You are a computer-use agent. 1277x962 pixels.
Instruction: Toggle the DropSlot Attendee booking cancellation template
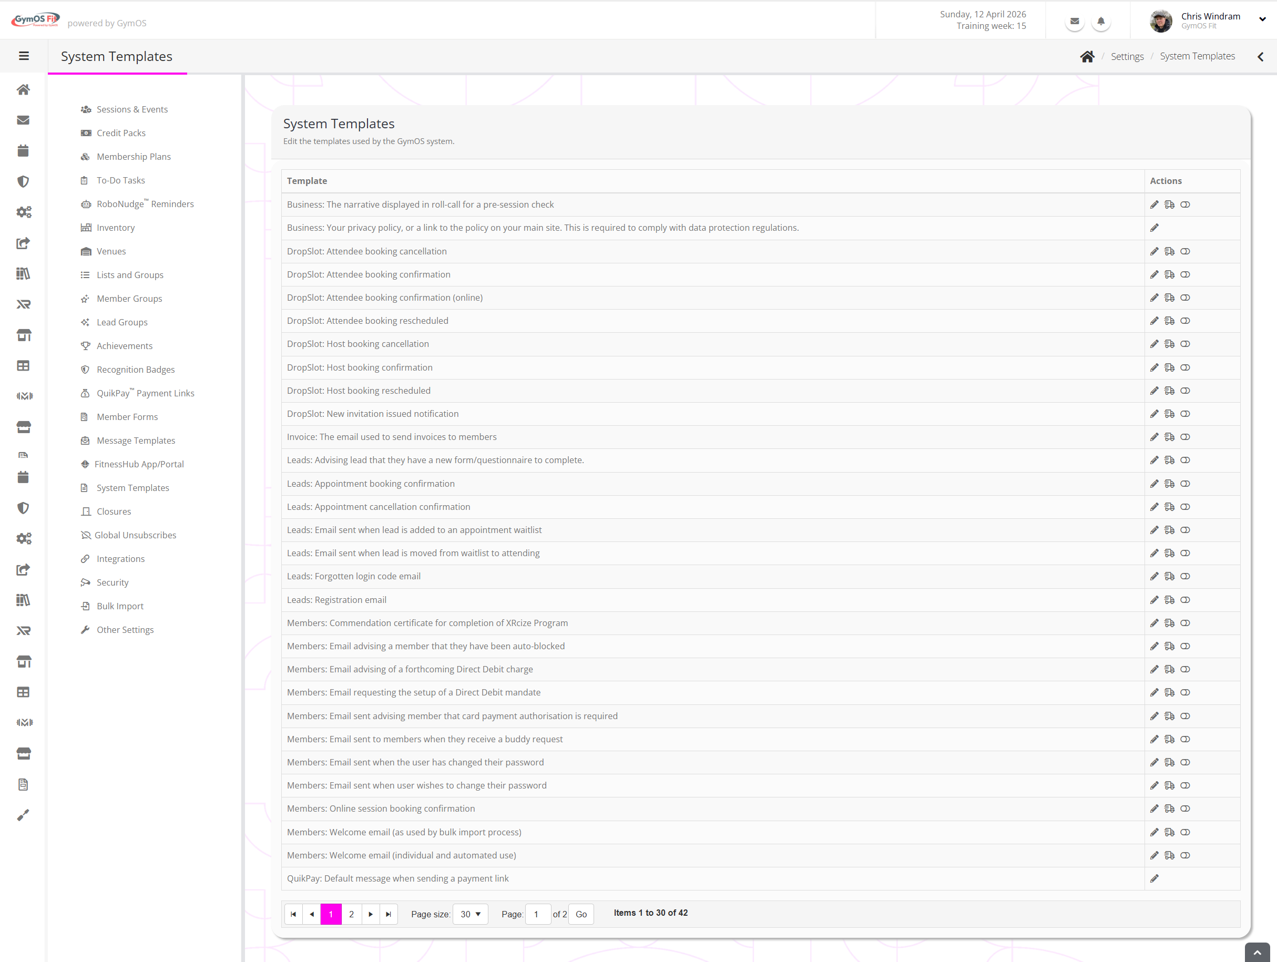(x=1184, y=251)
